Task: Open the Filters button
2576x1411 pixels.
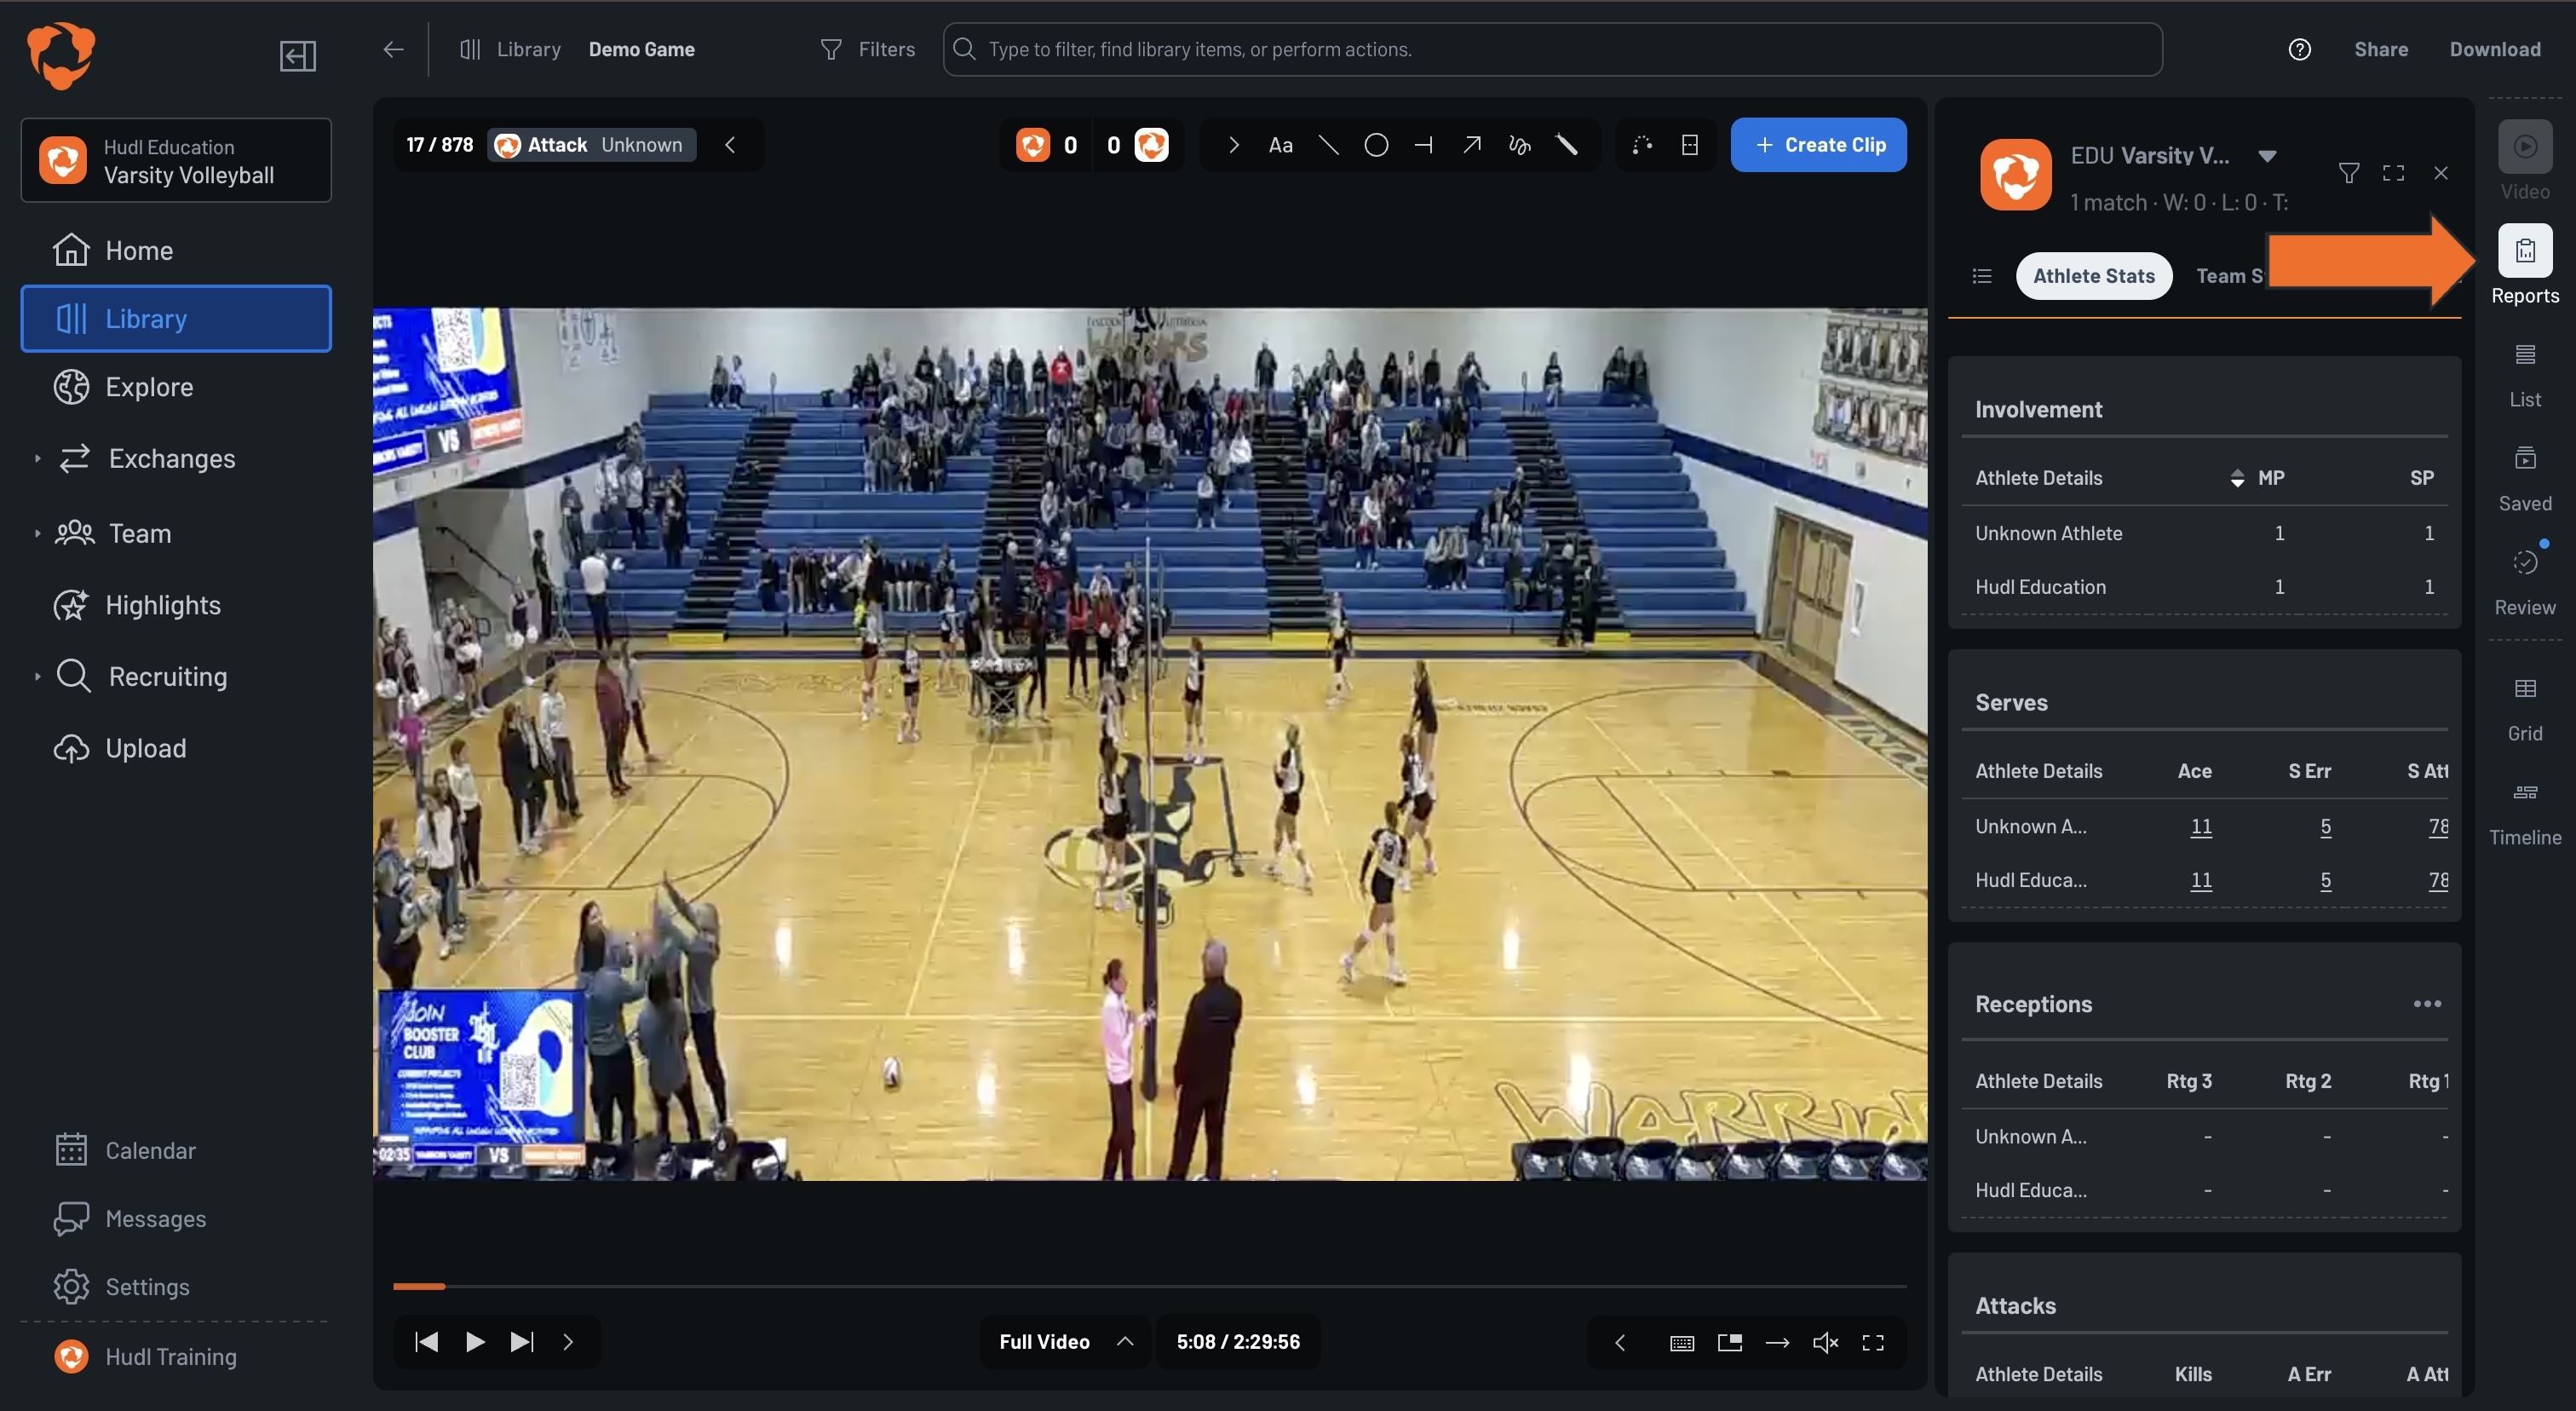Action: 867,49
